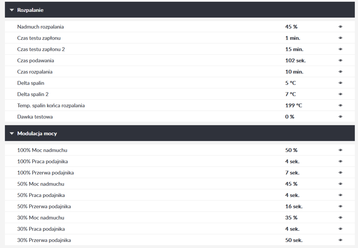
Task: Click eye icon for Delta spalin 2
Action: click(340, 94)
